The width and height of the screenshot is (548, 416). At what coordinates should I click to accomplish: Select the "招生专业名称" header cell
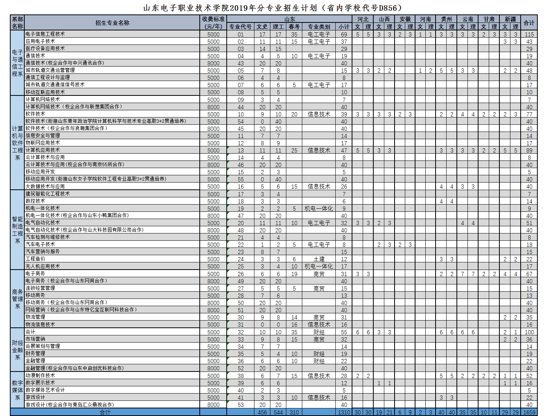coord(112,23)
